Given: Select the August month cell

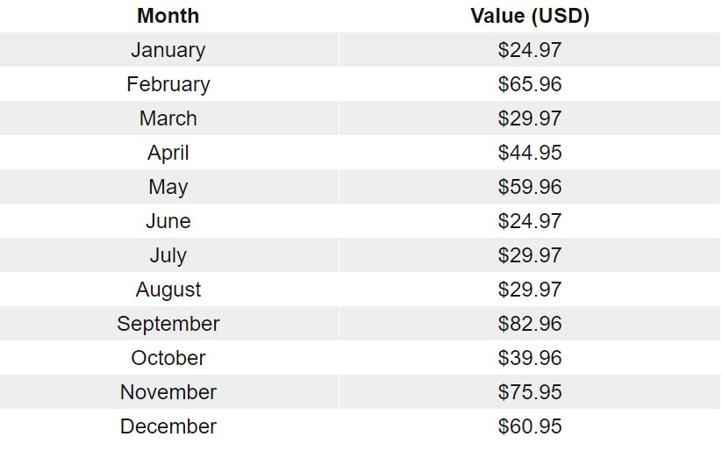Looking at the screenshot, I should 168,290.
